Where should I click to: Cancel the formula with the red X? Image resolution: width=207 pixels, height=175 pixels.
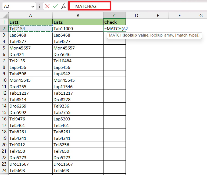pos(47,6)
